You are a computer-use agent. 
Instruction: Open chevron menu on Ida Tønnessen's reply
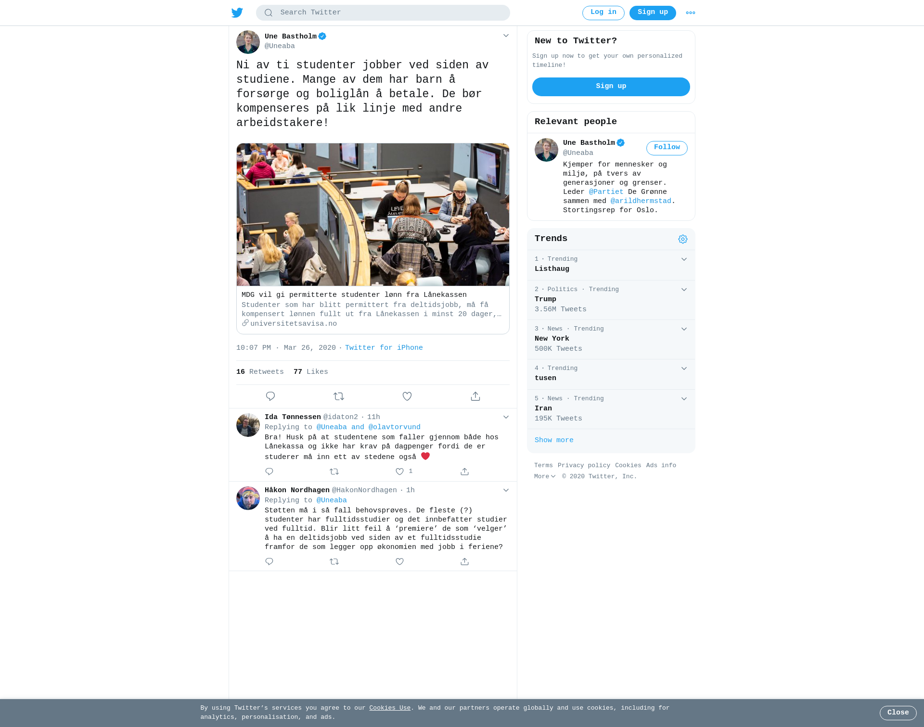(506, 417)
